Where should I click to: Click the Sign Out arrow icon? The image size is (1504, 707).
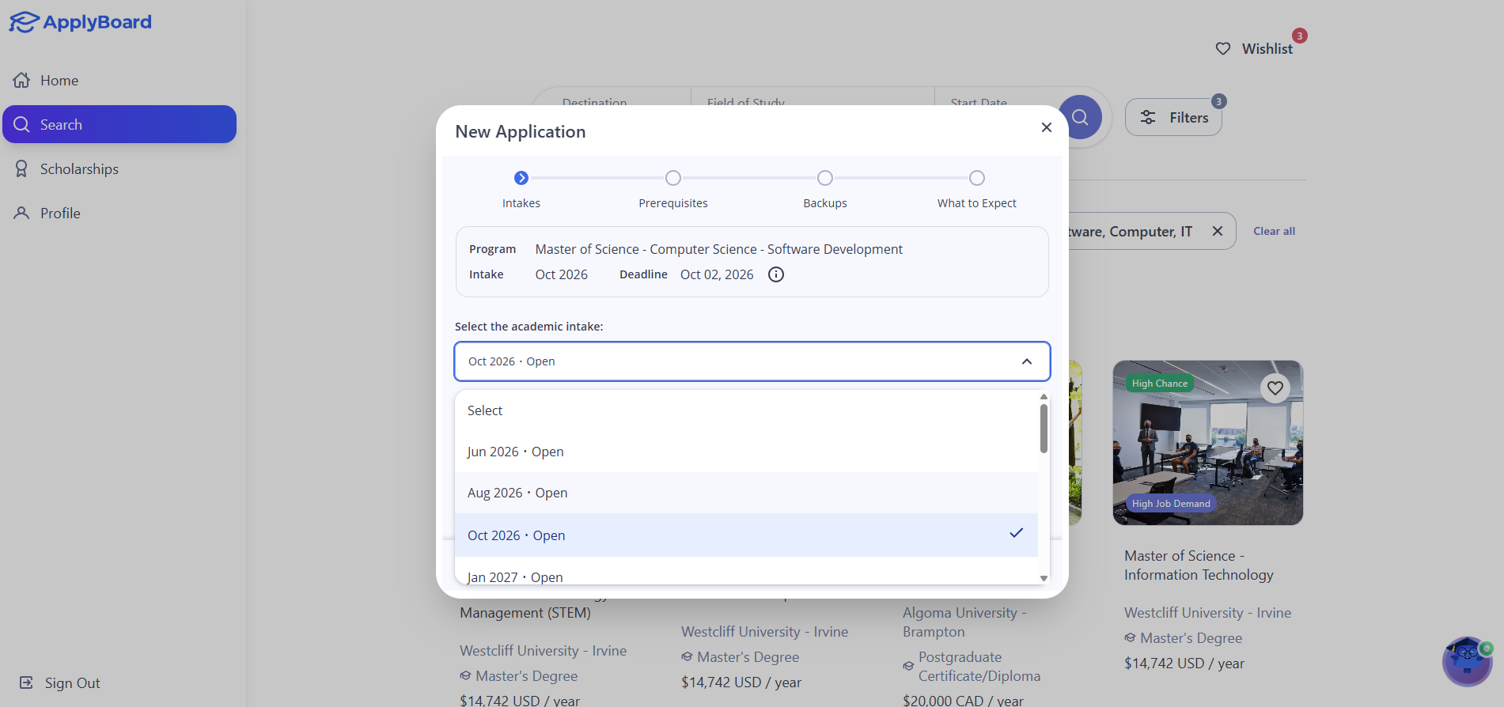click(x=26, y=682)
